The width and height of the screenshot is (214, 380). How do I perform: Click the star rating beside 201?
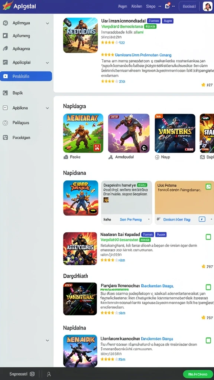point(110,81)
